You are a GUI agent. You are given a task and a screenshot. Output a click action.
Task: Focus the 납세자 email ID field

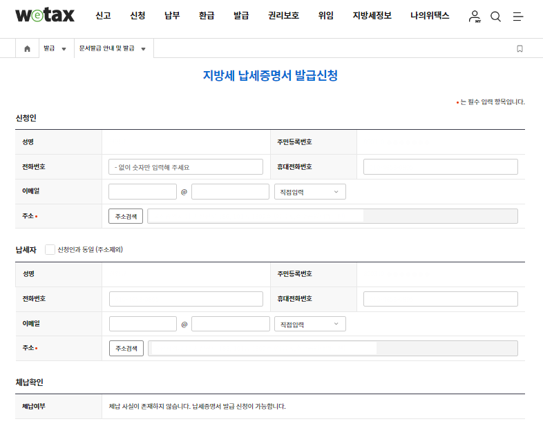coord(143,324)
